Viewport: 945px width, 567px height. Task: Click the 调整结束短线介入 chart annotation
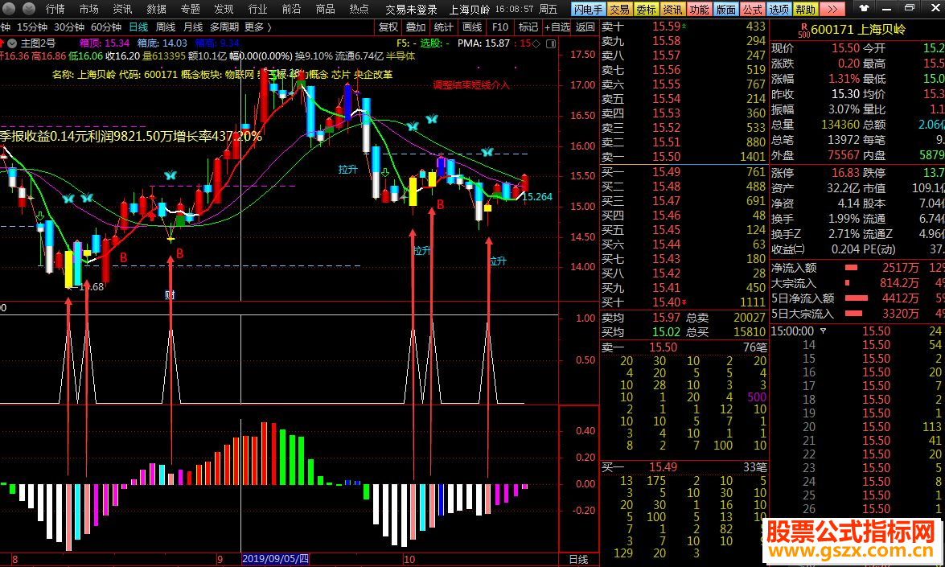(470, 85)
